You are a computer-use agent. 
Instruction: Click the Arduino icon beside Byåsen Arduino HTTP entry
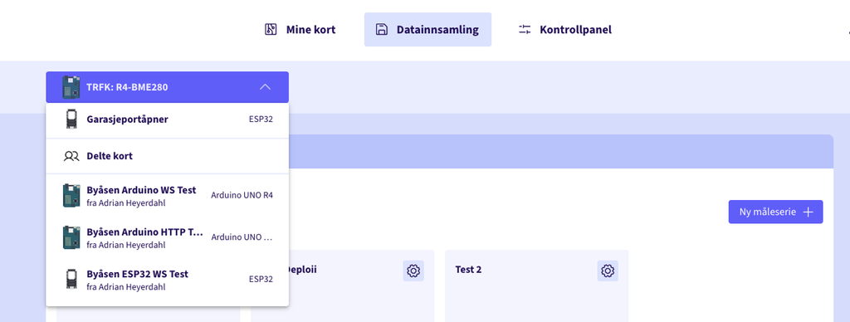[x=71, y=237]
